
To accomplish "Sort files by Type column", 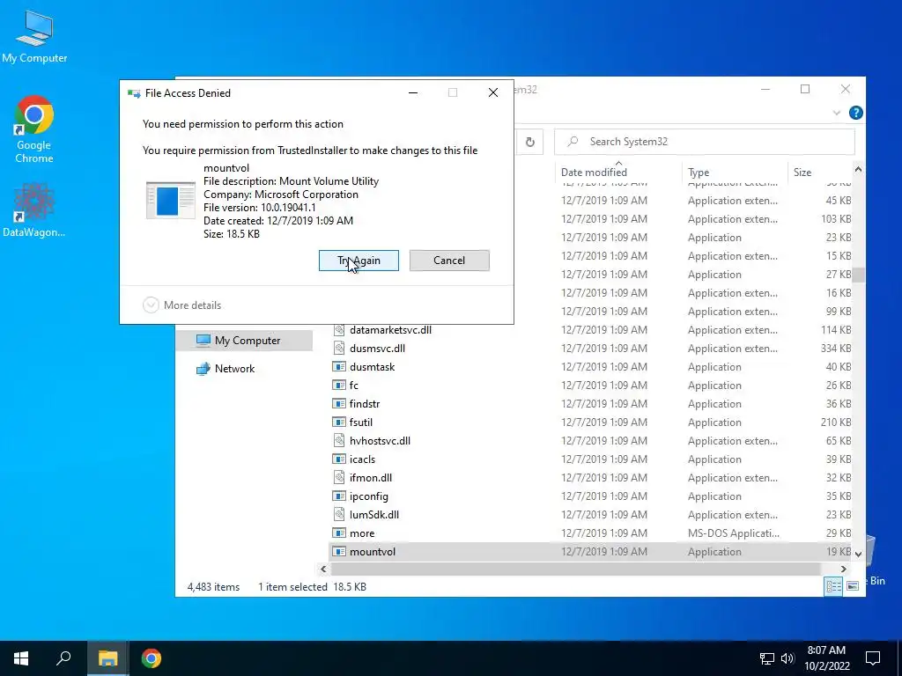I will coord(699,172).
